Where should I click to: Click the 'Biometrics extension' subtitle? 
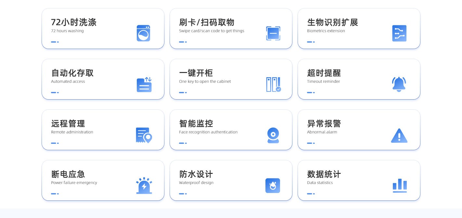(x=326, y=31)
